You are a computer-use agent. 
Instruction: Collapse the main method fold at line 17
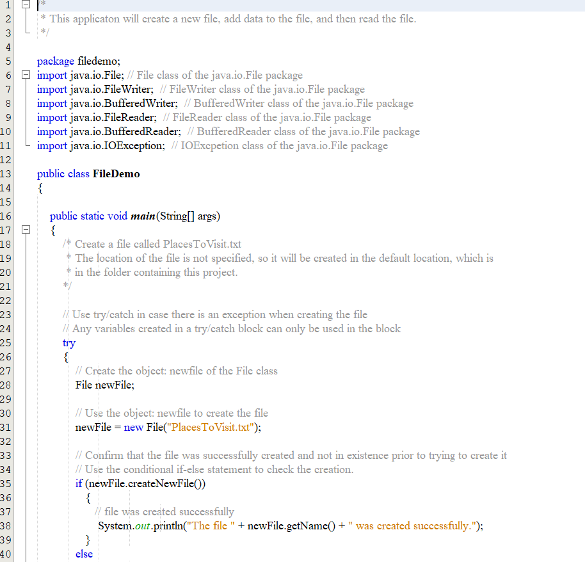pyautogui.click(x=26, y=230)
